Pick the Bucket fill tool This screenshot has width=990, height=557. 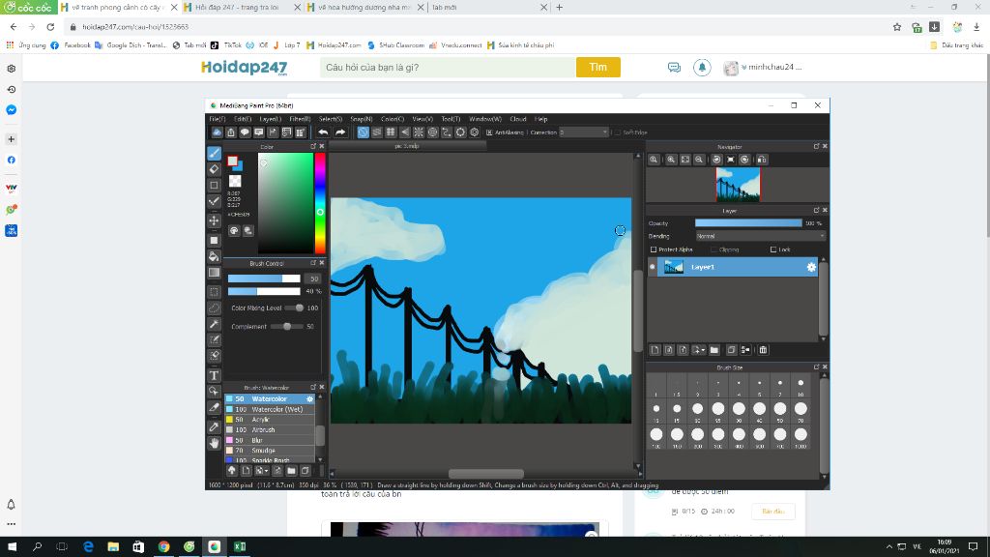(x=214, y=256)
